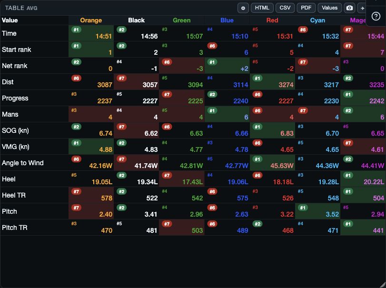Click Black Time value 14:56
Screen dimensions: 386x288
[x=149, y=37]
